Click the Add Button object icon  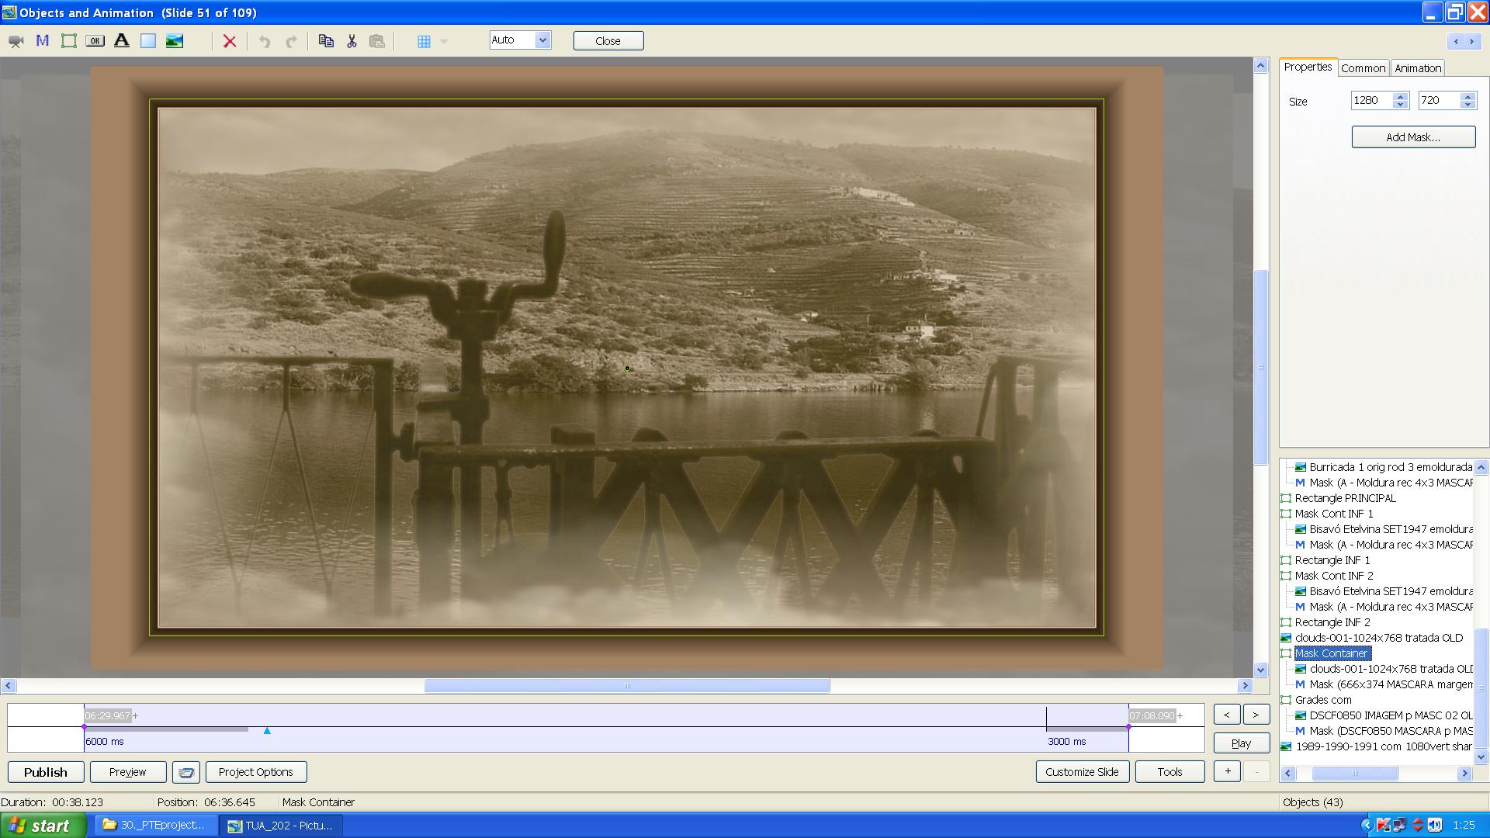[95, 41]
